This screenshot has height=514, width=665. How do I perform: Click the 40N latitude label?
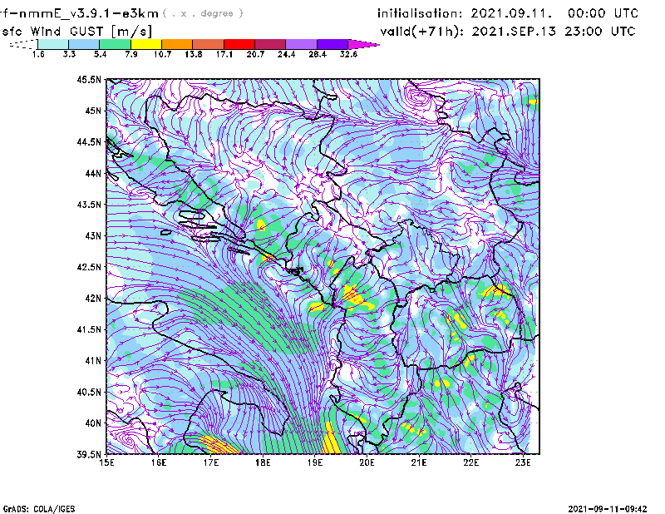click(93, 423)
